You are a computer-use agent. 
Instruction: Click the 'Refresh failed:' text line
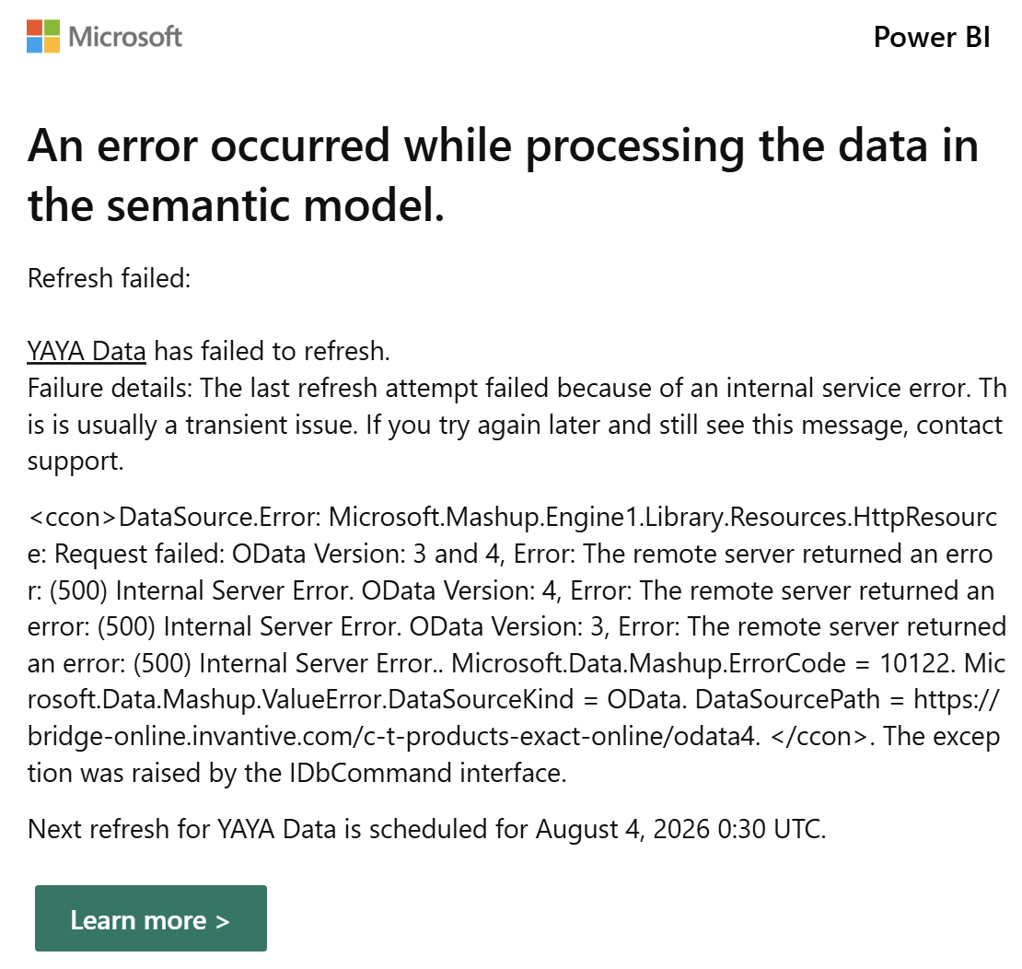pos(109,278)
